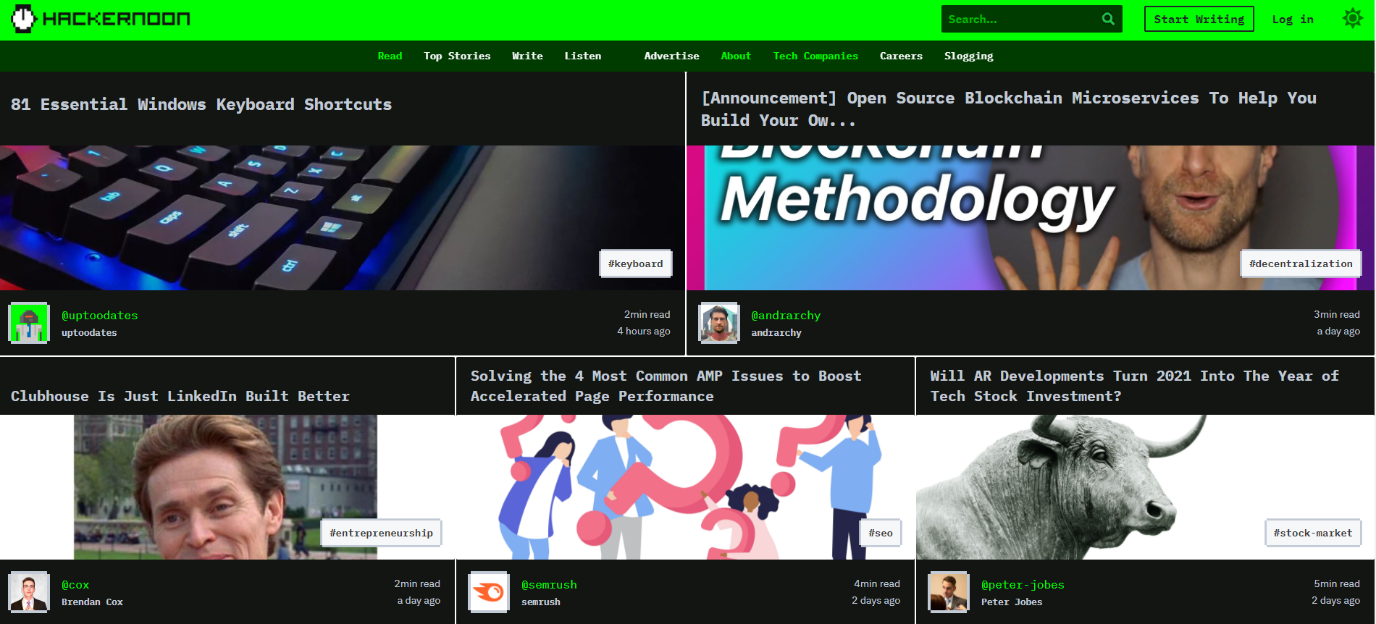
Task: Open Peter Jobes author avatar
Action: (949, 592)
